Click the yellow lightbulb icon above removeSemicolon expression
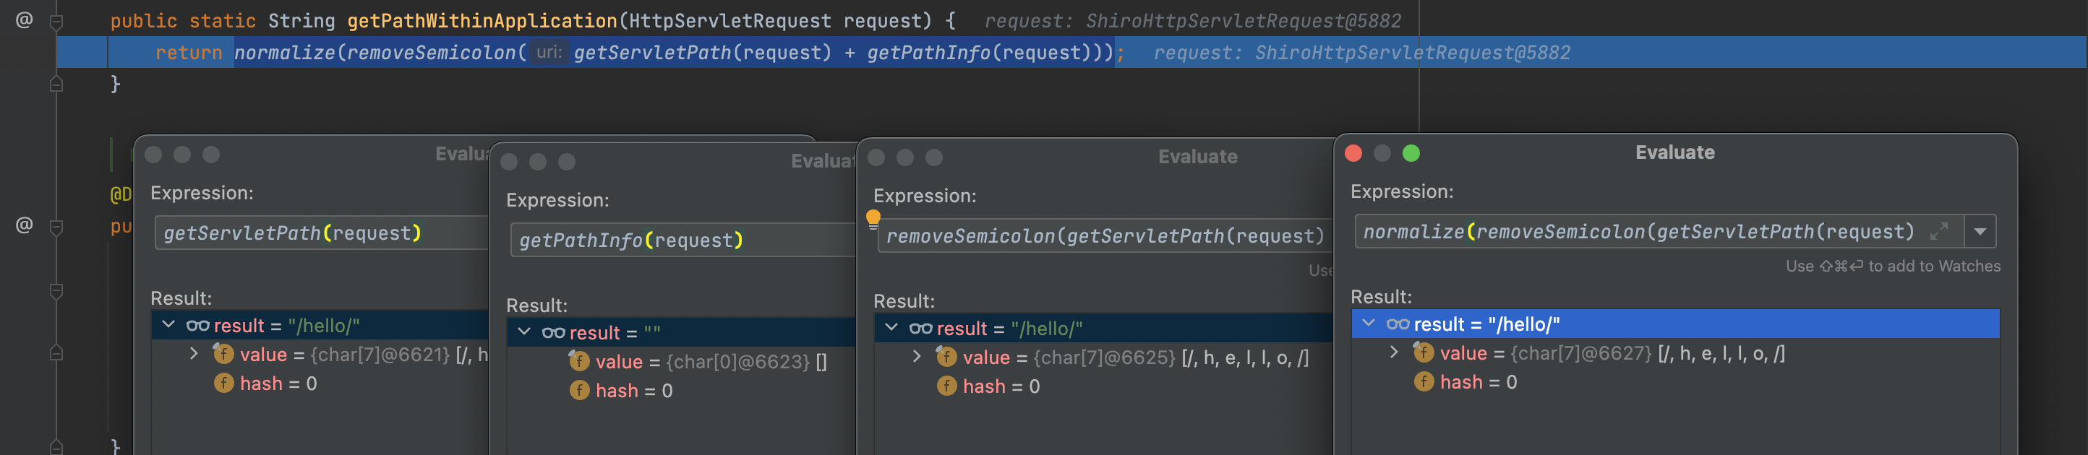This screenshot has height=455, width=2088. tap(873, 218)
